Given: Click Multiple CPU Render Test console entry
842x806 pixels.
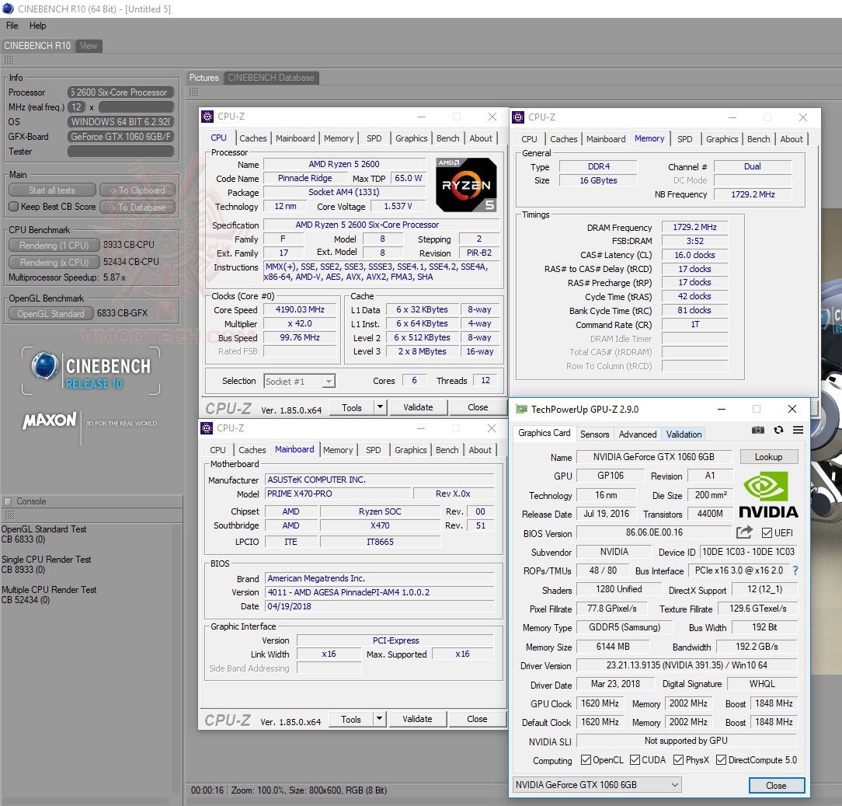Looking at the screenshot, I should 49,595.
